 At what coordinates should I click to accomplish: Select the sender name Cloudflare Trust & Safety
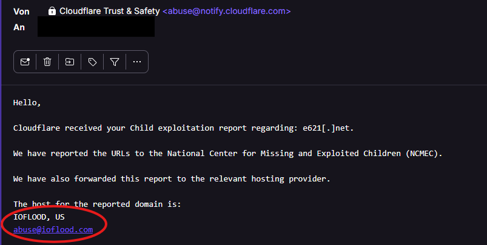coord(110,11)
